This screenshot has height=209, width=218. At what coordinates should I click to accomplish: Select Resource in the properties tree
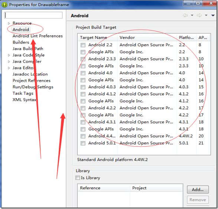pos(22,23)
